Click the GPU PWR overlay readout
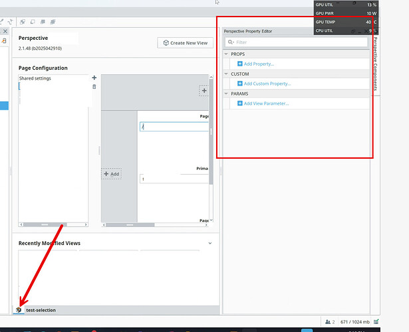Image resolution: width=409 pixels, height=332 pixels. pyautogui.click(x=346, y=13)
